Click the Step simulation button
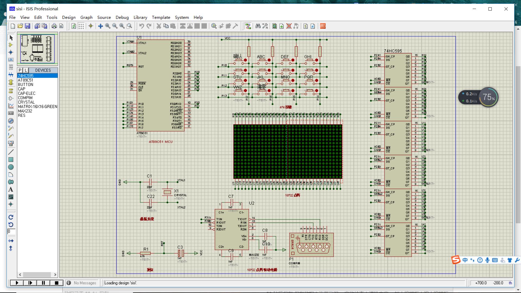 coord(30,283)
